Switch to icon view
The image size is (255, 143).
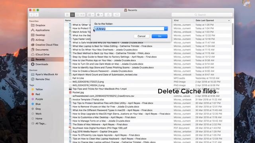click(67, 15)
